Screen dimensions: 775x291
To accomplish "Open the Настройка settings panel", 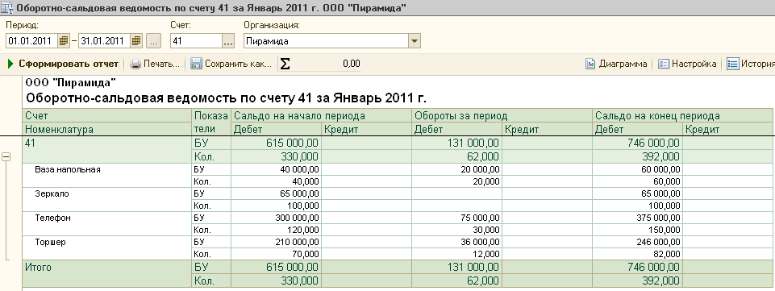I will pos(688,64).
